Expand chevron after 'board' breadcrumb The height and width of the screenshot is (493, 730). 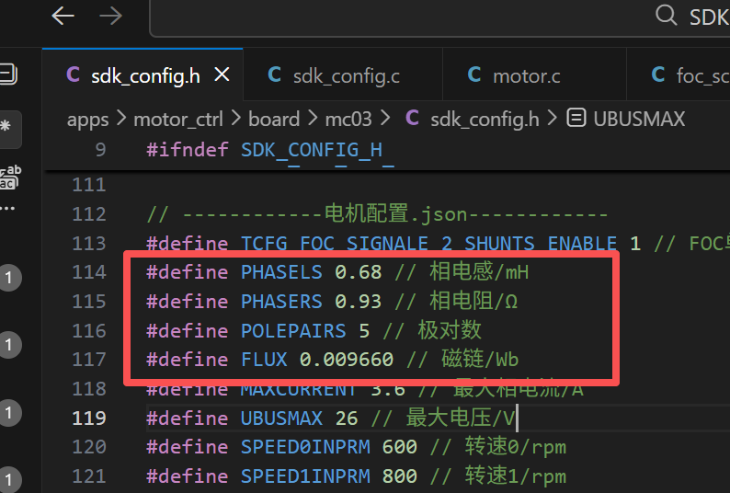[x=313, y=119]
